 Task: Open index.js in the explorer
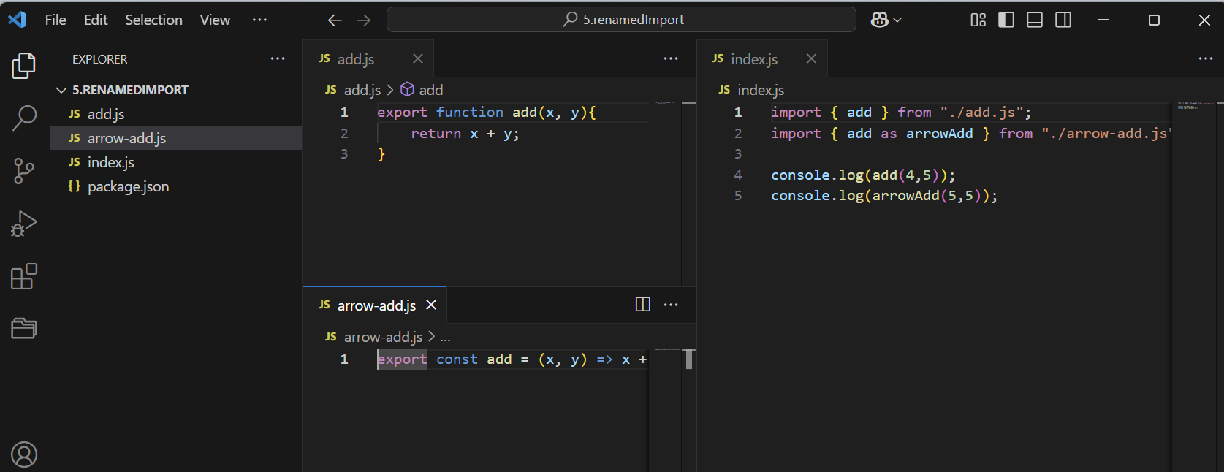pos(175,162)
